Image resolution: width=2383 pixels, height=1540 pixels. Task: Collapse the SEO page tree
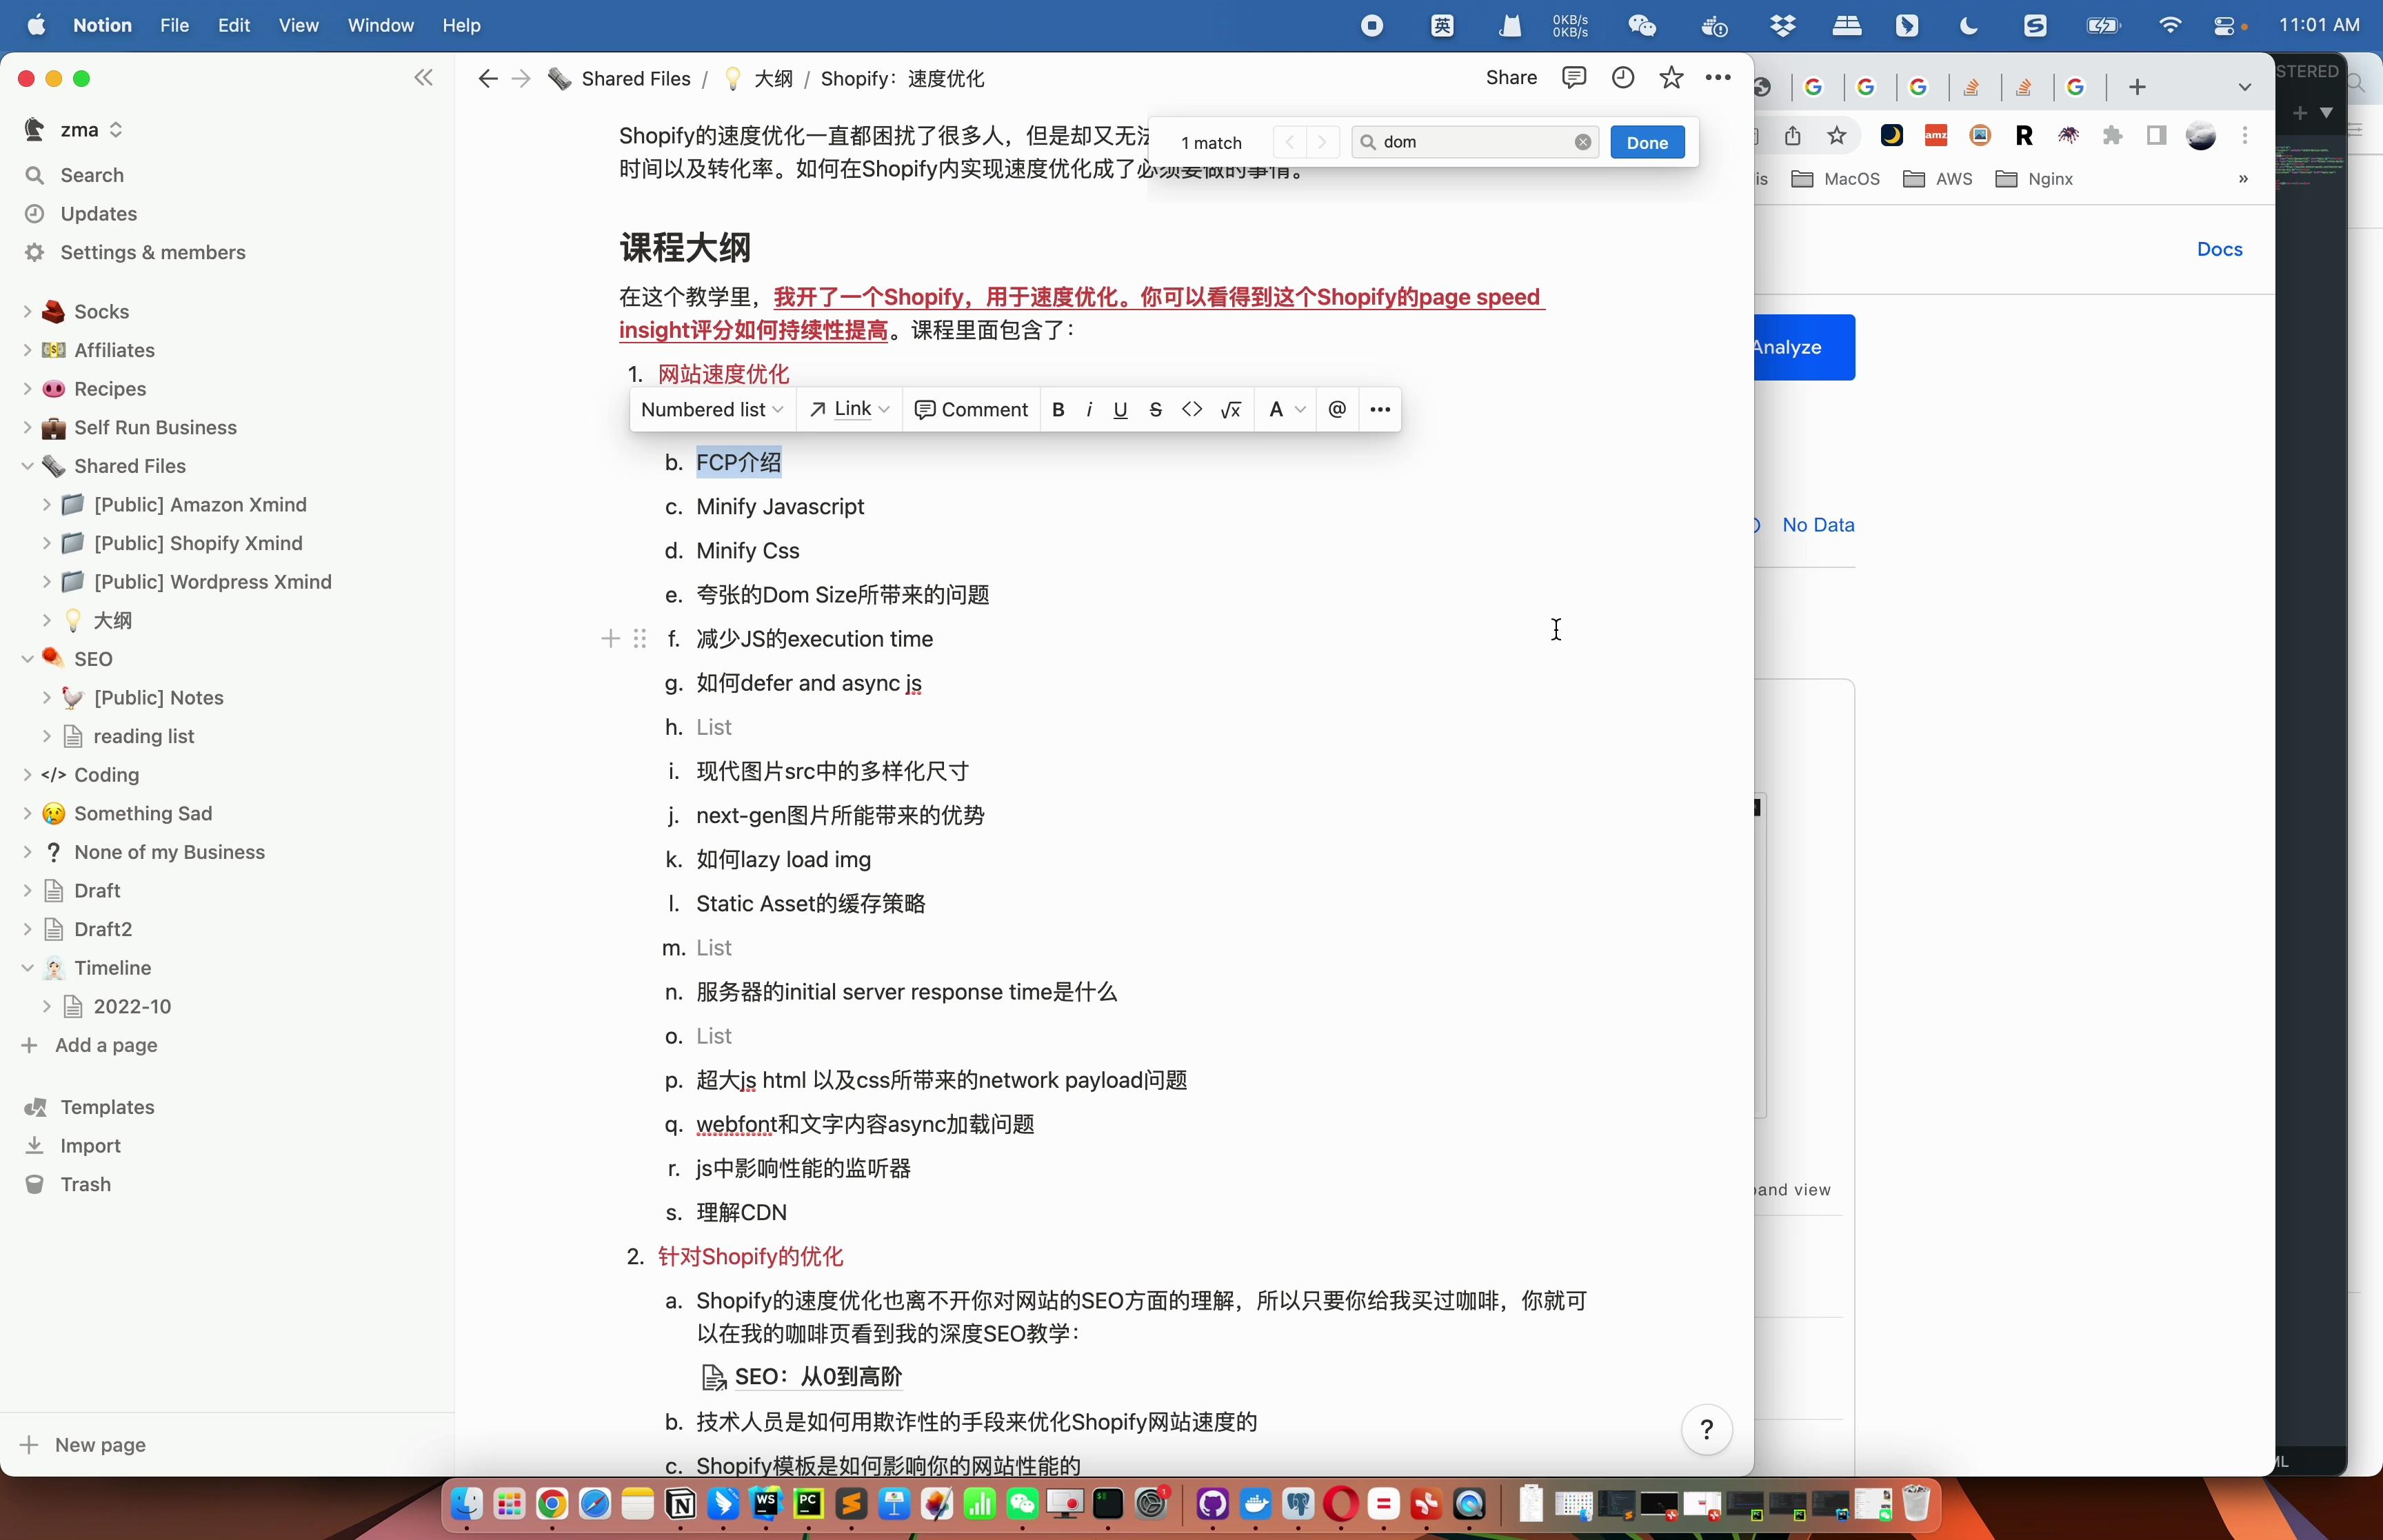pyautogui.click(x=27, y=659)
